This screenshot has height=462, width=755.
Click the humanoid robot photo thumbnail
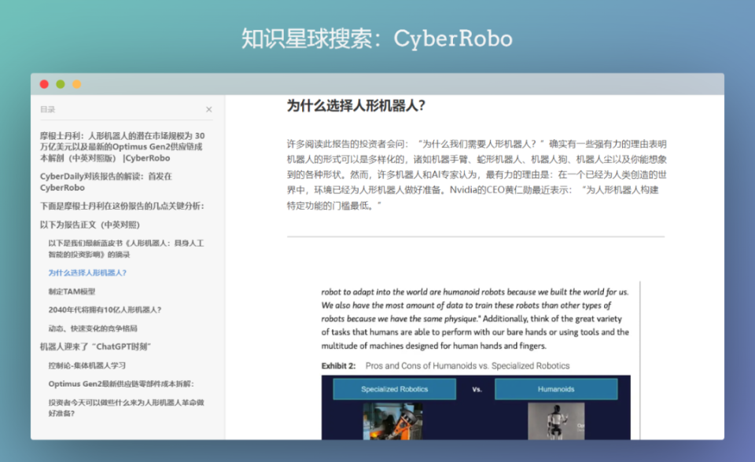pos(556,421)
